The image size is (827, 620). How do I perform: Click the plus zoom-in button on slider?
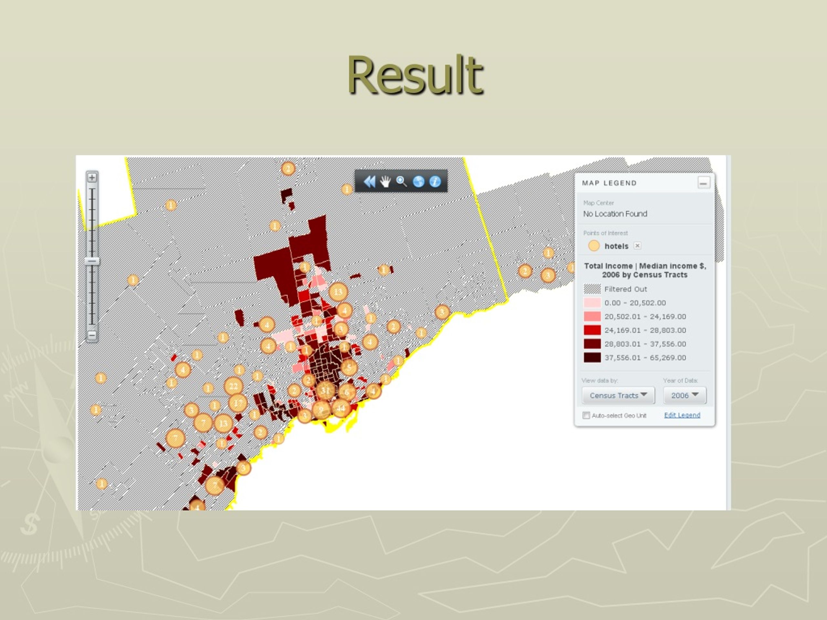coord(92,177)
